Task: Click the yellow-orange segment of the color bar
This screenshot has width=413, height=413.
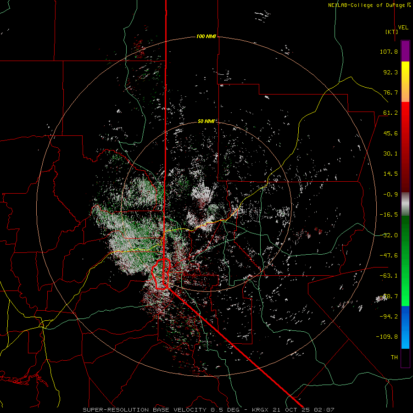Action: pyautogui.click(x=405, y=82)
